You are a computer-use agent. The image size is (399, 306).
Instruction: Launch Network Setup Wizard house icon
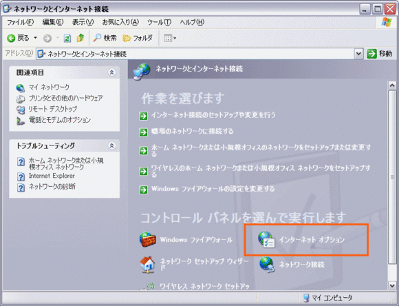pos(147,265)
